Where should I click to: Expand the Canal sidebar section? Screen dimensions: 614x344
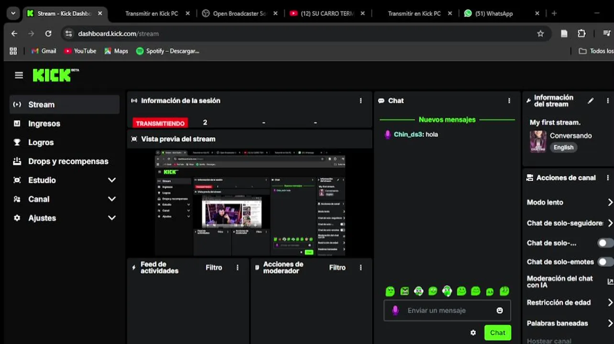pyautogui.click(x=111, y=199)
